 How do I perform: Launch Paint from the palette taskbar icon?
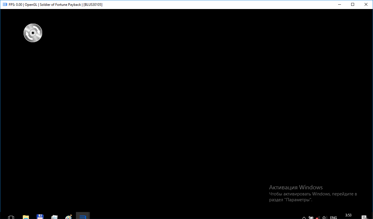point(69,217)
